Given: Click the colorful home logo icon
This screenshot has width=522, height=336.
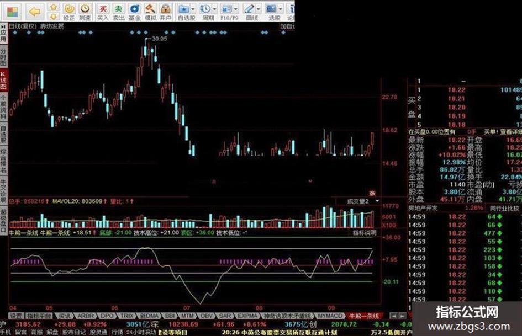Looking at the screenshot, I should tap(13, 12).
